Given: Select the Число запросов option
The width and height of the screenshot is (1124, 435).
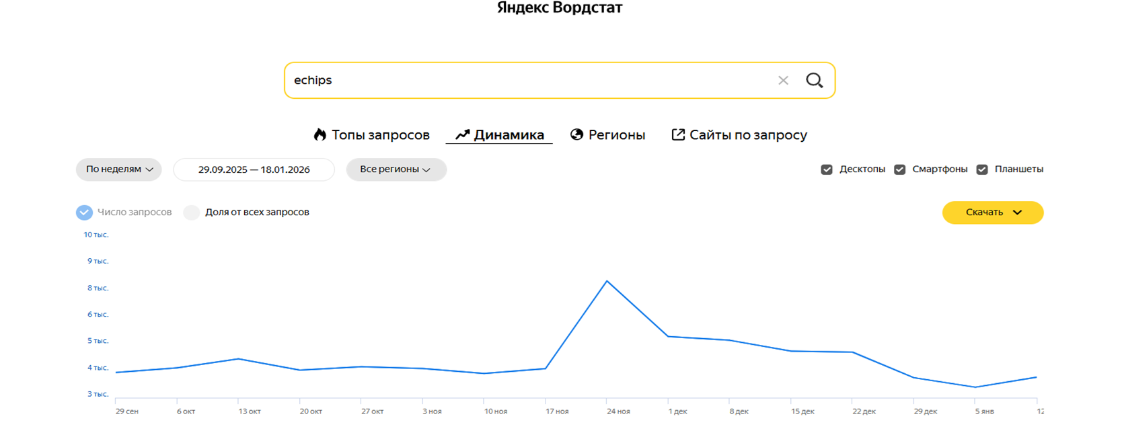Looking at the screenshot, I should point(84,212).
